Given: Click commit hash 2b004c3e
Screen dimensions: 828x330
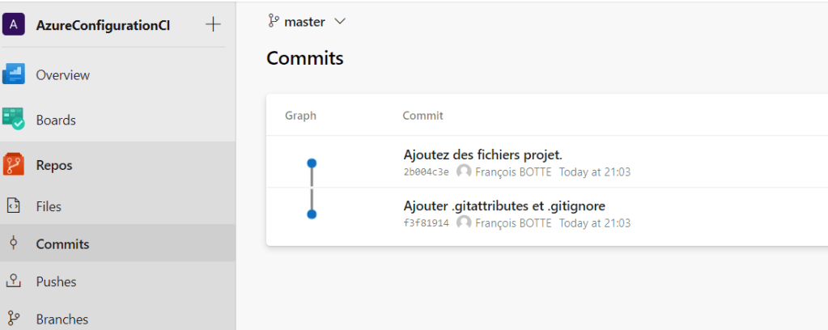Looking at the screenshot, I should [426, 172].
